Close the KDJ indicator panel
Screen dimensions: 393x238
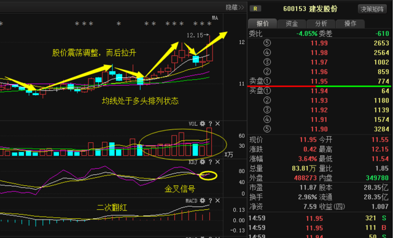click(x=217, y=162)
